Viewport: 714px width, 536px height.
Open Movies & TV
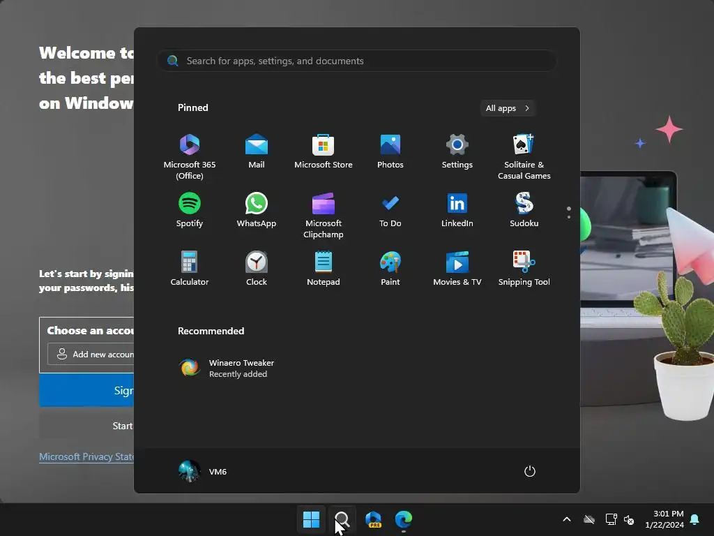point(457,269)
